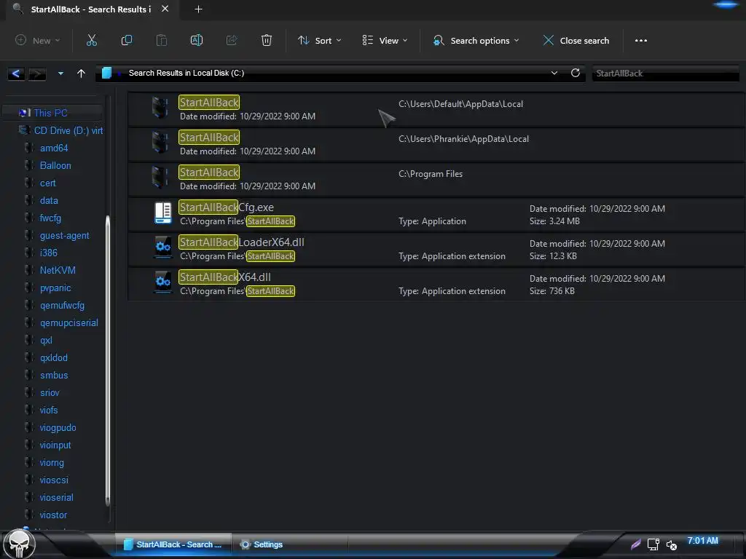Open the New item dropdown
Image resolution: width=746 pixels, height=559 pixels.
pos(38,41)
